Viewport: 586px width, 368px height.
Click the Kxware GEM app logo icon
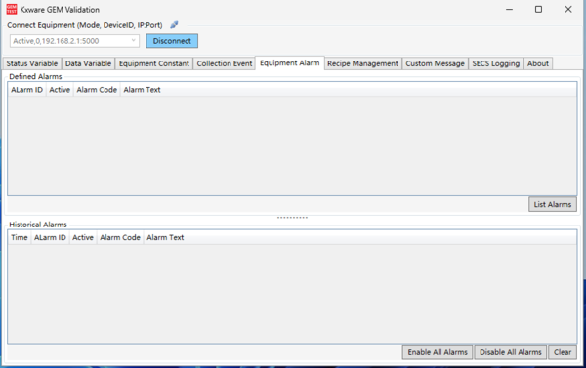click(x=12, y=10)
